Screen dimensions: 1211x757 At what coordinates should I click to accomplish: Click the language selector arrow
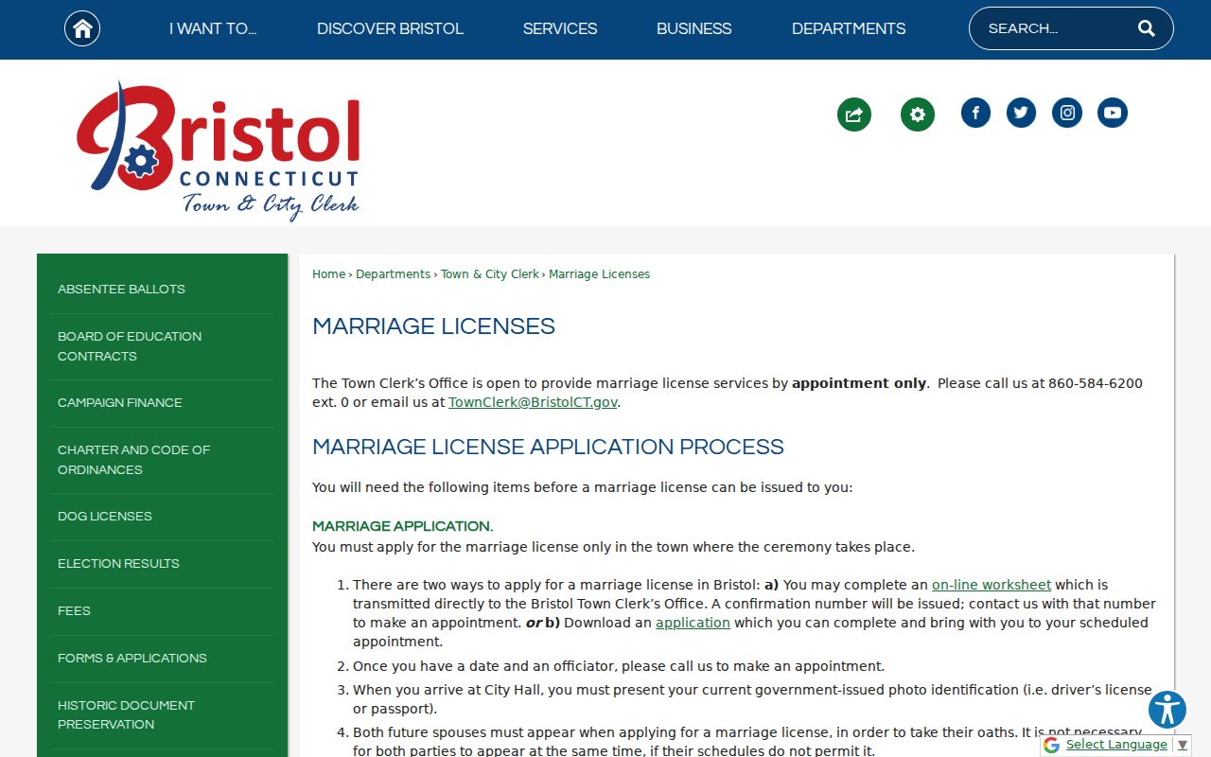pyautogui.click(x=1182, y=746)
